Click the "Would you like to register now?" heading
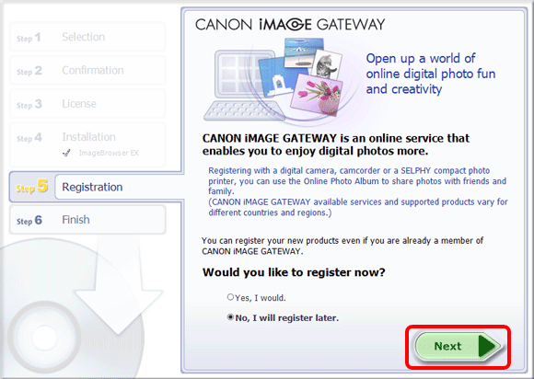The height and width of the screenshot is (379, 534). pyautogui.click(x=294, y=272)
